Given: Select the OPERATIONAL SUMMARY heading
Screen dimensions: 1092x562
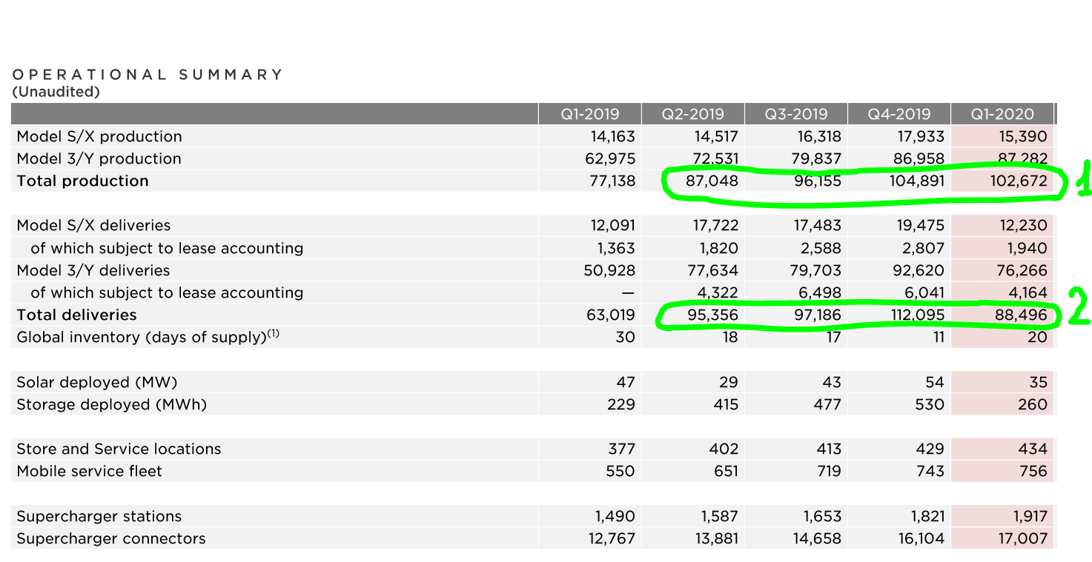Looking at the screenshot, I should 148,75.
